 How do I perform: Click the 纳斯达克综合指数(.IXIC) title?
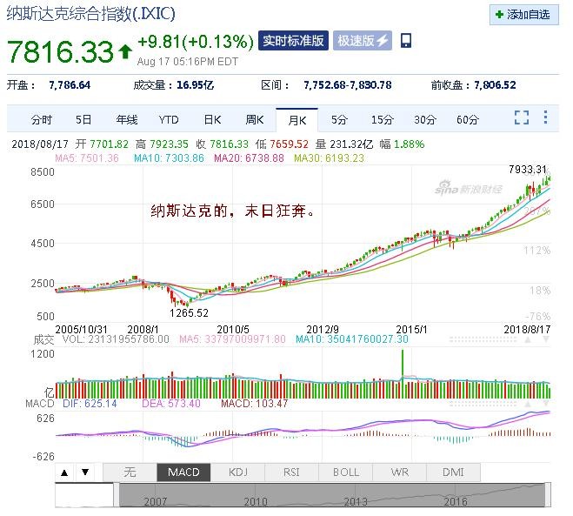point(91,14)
